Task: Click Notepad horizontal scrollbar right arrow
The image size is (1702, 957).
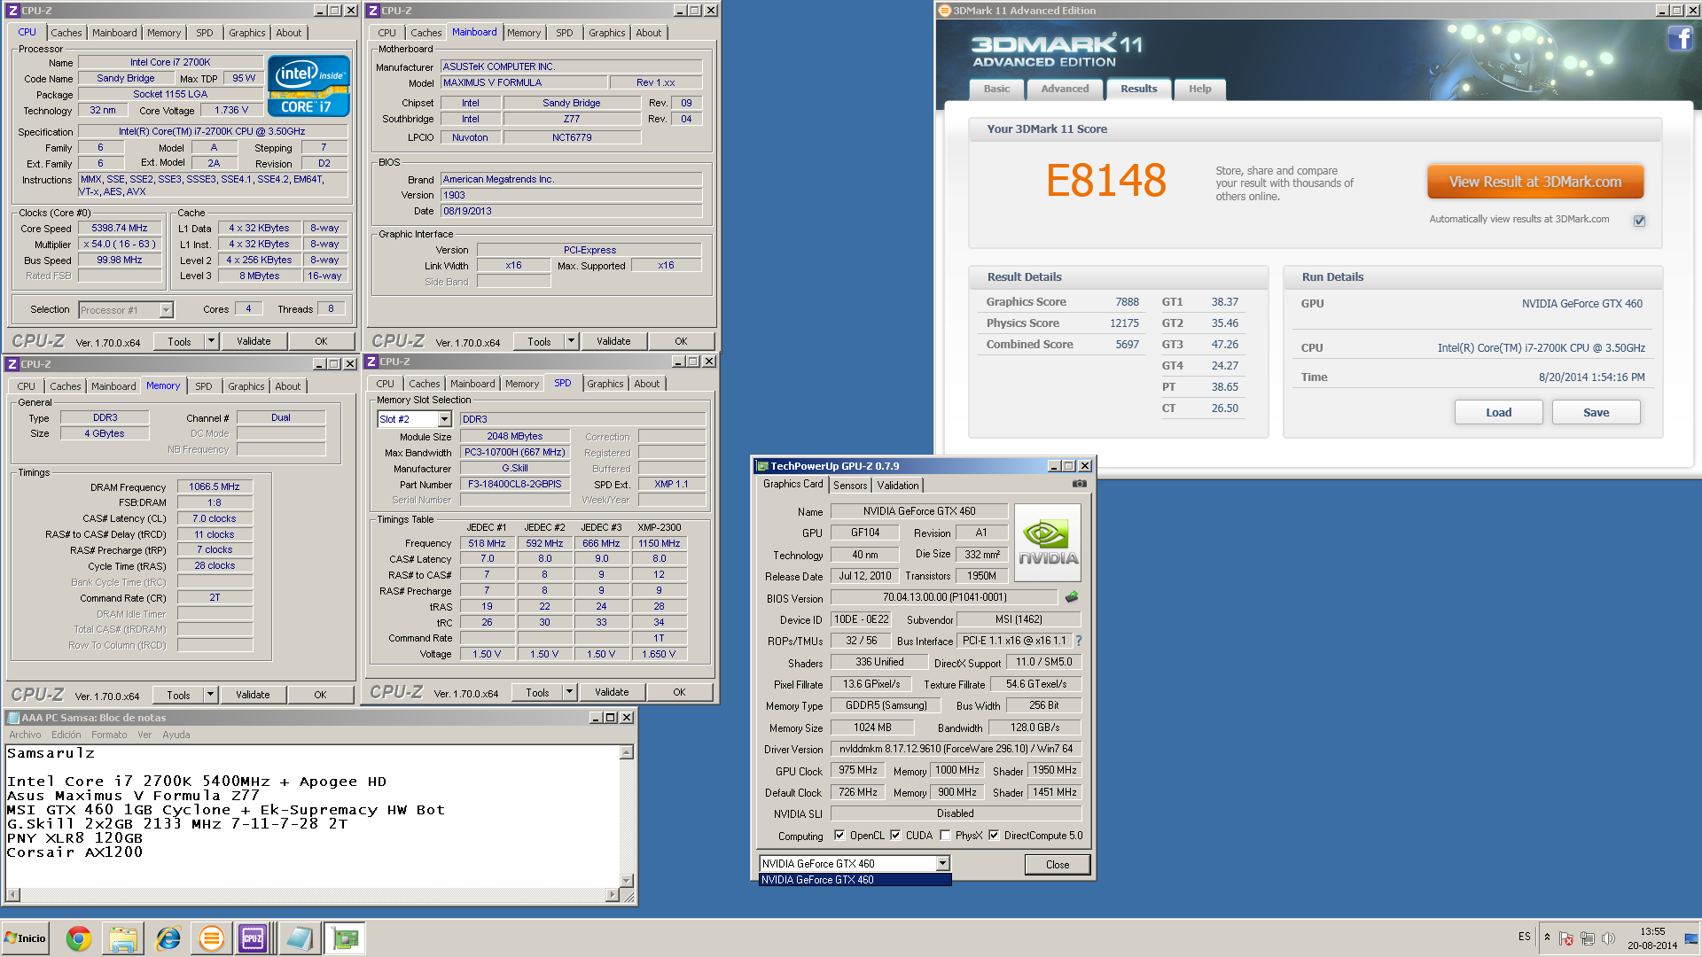Action: point(612,895)
